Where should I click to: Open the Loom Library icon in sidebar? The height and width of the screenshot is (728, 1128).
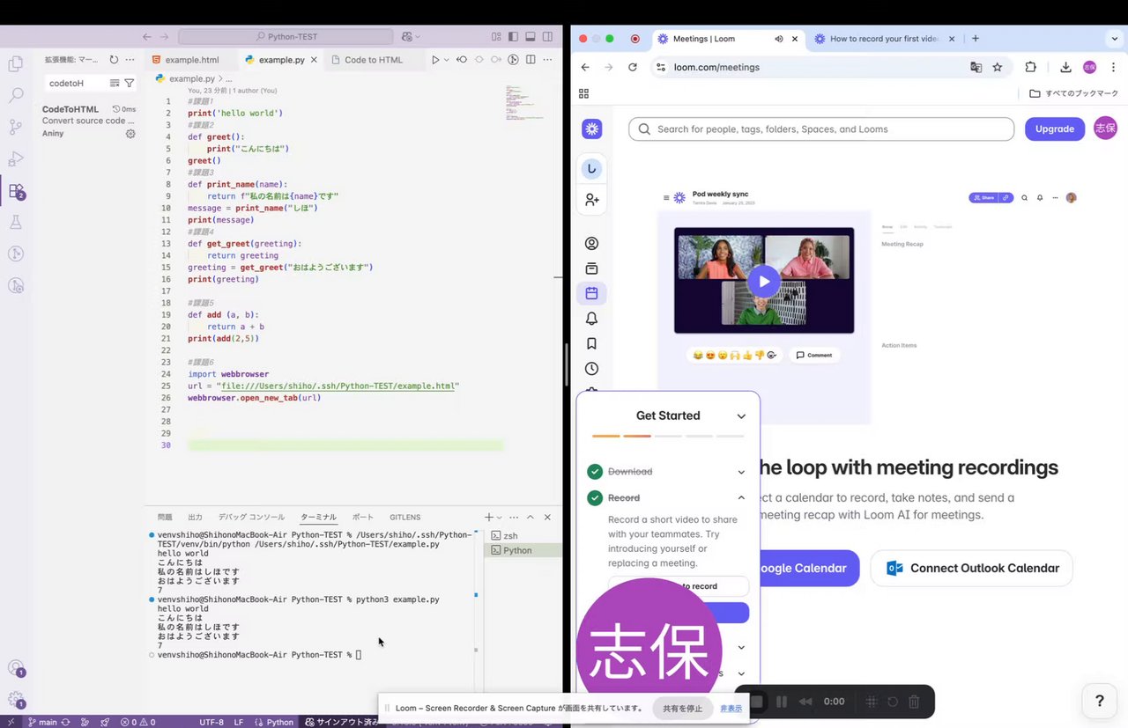(x=592, y=268)
